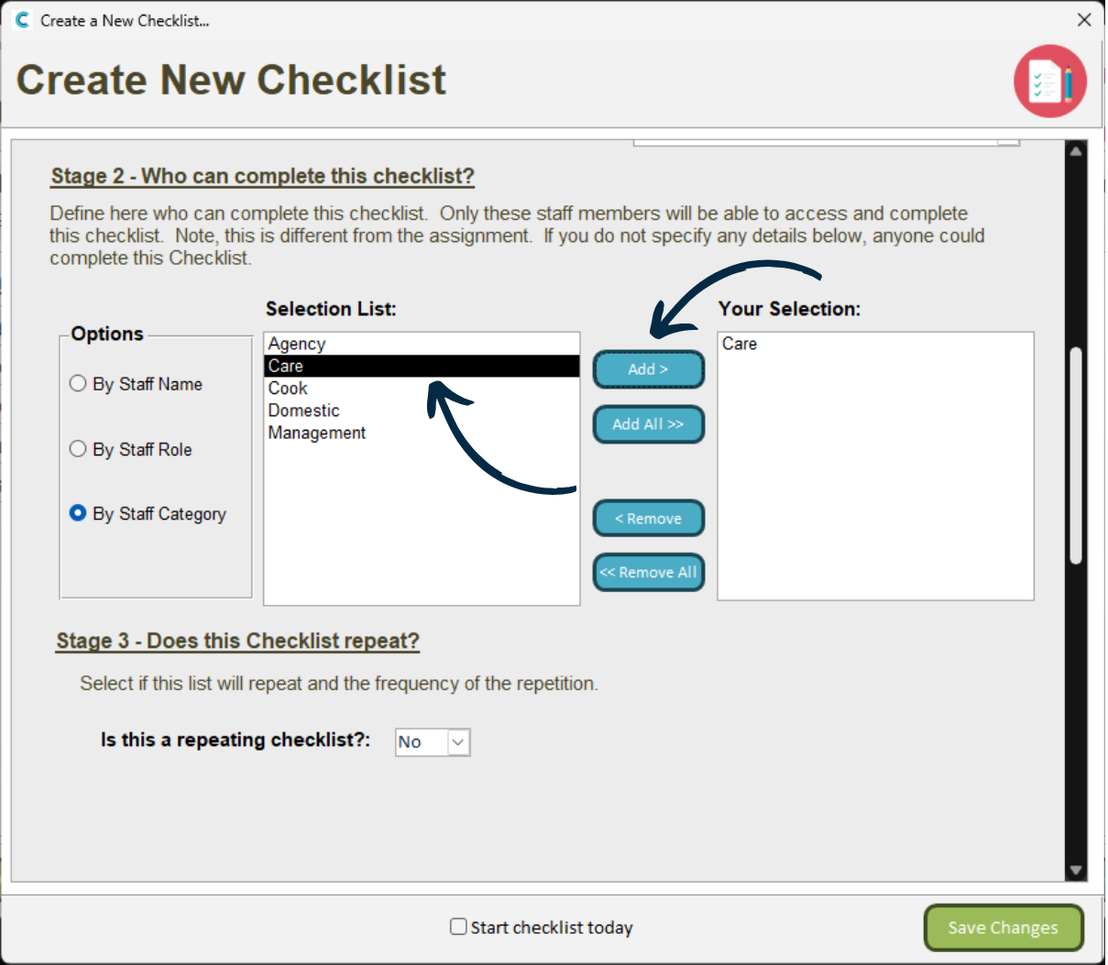Choose Domestic from the Selection List

pyautogui.click(x=303, y=411)
